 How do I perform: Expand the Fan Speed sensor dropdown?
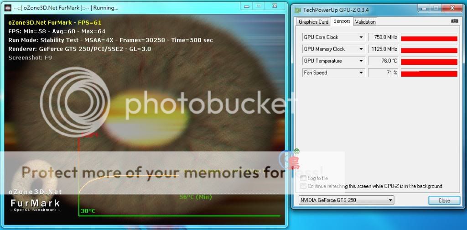click(361, 73)
